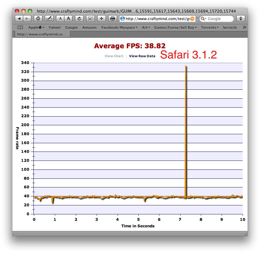The image size is (260, 253).
Task: Close the Safari window with red button
Action: pyautogui.click(x=17, y=11)
